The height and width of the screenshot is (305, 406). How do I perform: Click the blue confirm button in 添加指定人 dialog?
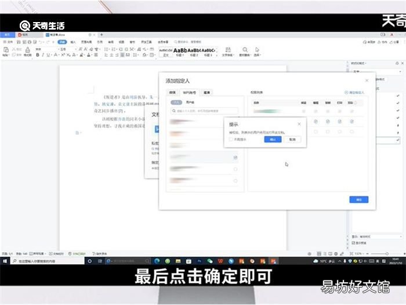pos(358,199)
